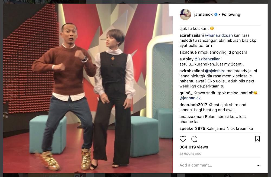Click the comment speech bubble icon
This screenshot has width=271, height=177.
[x=194, y=139]
